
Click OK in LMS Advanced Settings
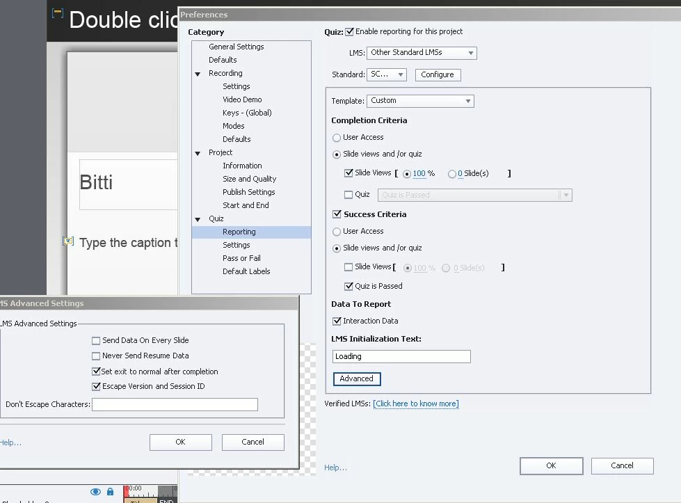tap(181, 442)
